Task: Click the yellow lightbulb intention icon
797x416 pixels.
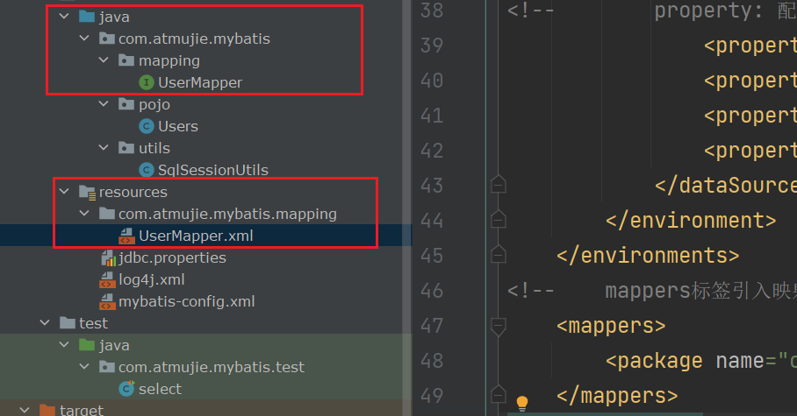Action: point(521,403)
